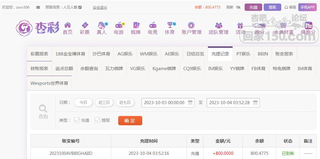This screenshot has width=320, height=159.
Task: Select the 充提记录 tab
Action: point(220,54)
